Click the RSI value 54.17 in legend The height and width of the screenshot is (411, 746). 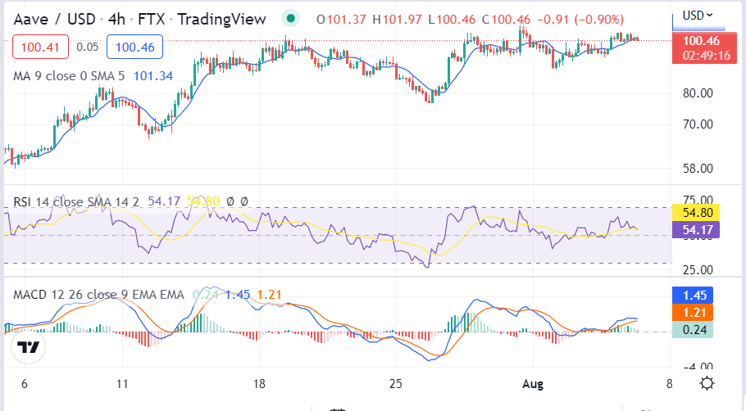point(164,201)
